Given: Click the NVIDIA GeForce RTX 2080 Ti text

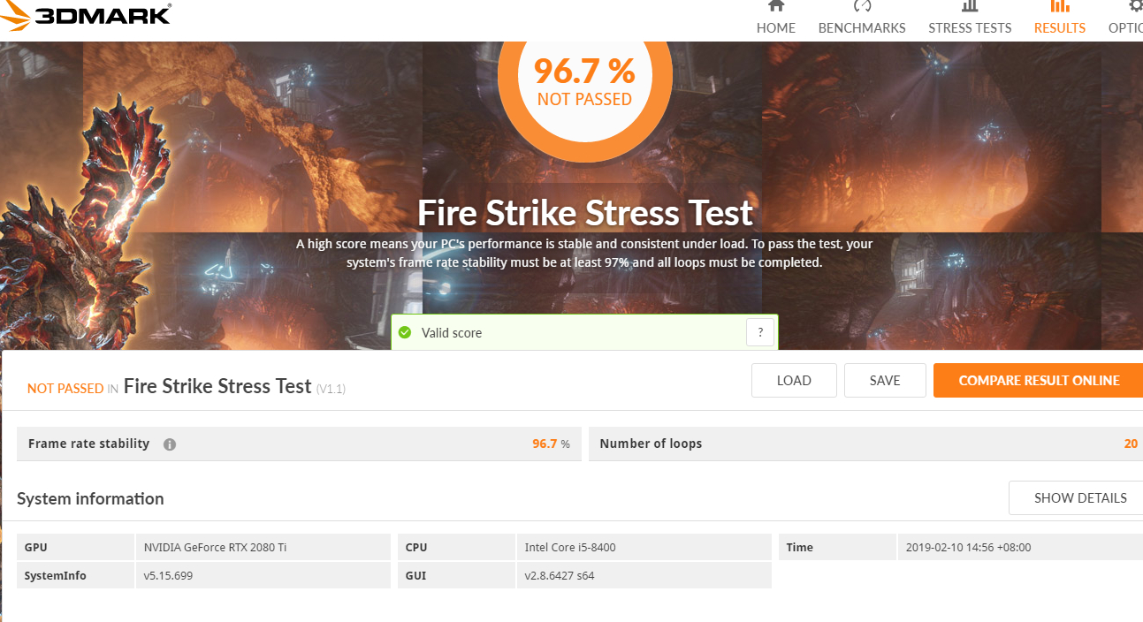Looking at the screenshot, I should (215, 547).
